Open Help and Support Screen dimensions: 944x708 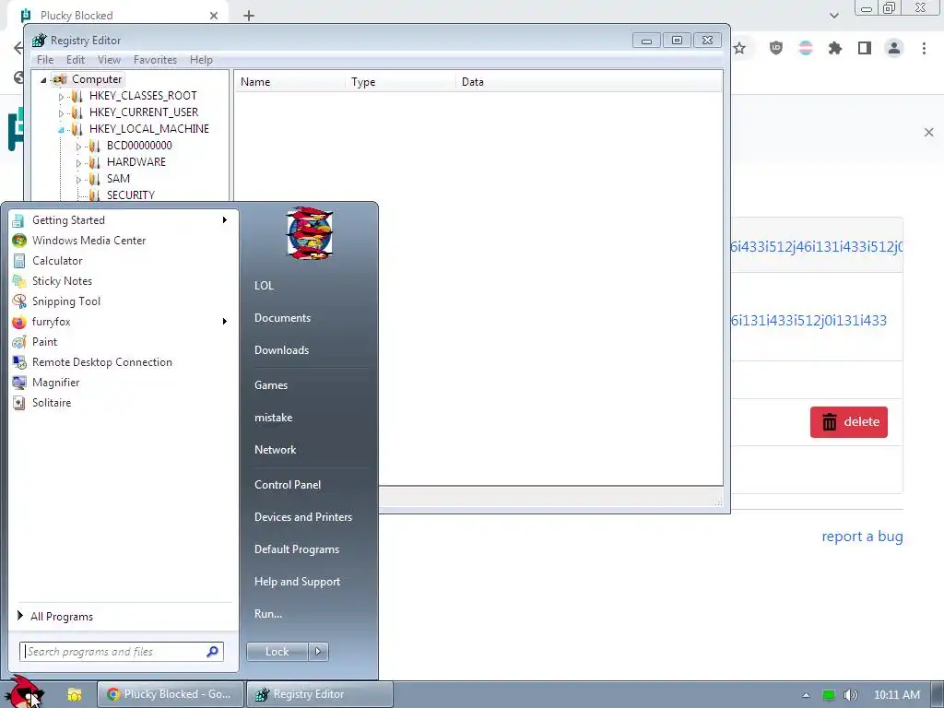click(x=298, y=582)
